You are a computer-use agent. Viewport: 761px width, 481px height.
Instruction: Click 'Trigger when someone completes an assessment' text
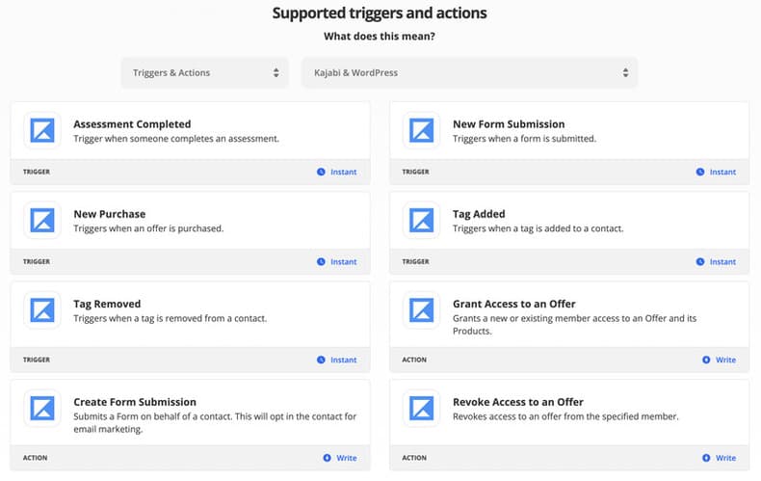pos(176,139)
